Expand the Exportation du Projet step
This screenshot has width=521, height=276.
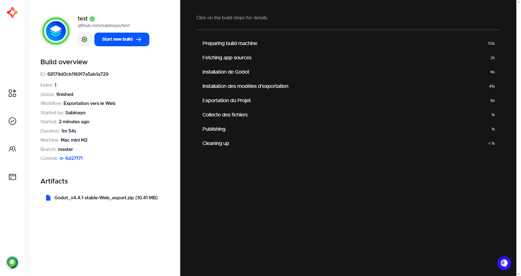click(348, 101)
